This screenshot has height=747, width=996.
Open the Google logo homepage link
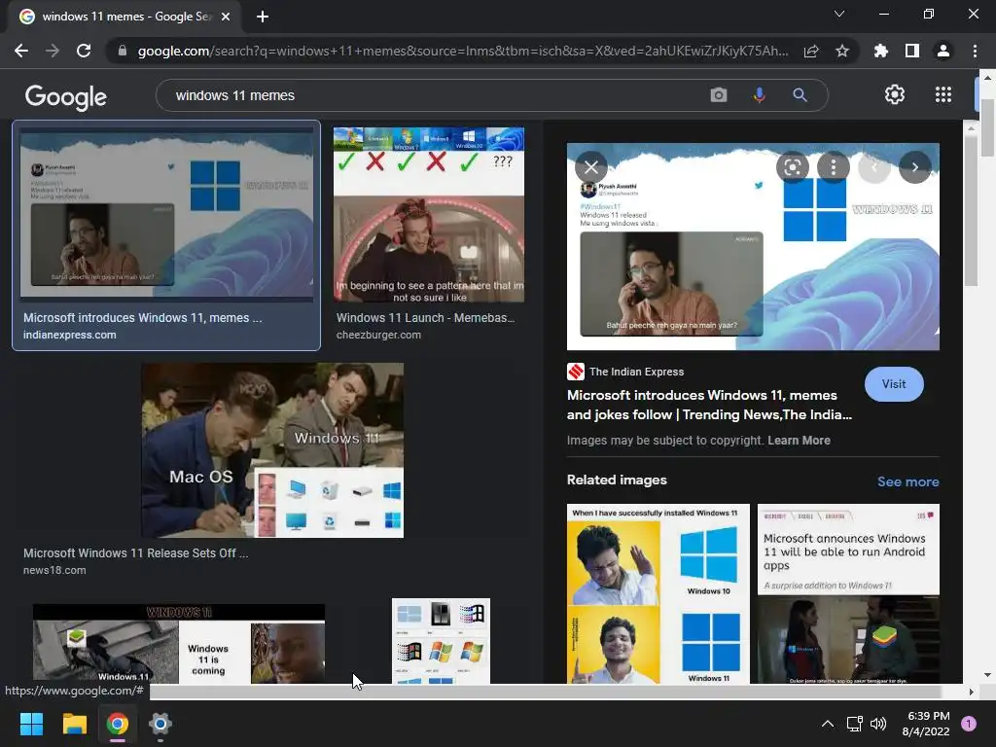click(66, 96)
